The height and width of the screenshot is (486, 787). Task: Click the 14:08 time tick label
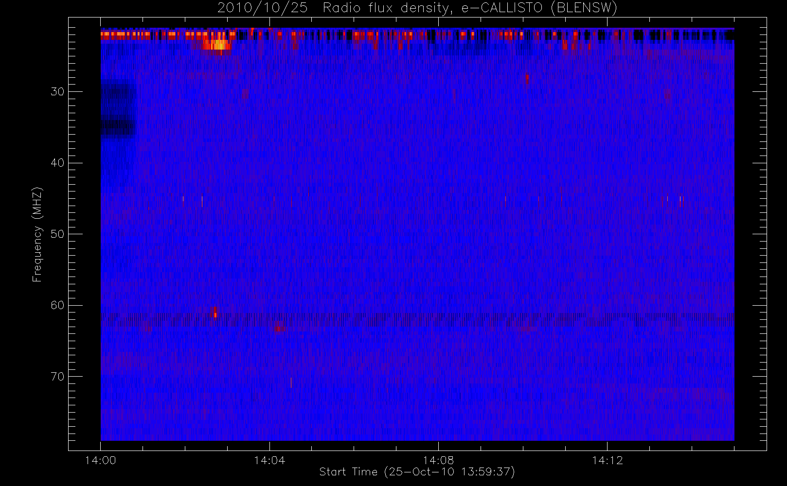point(438,460)
